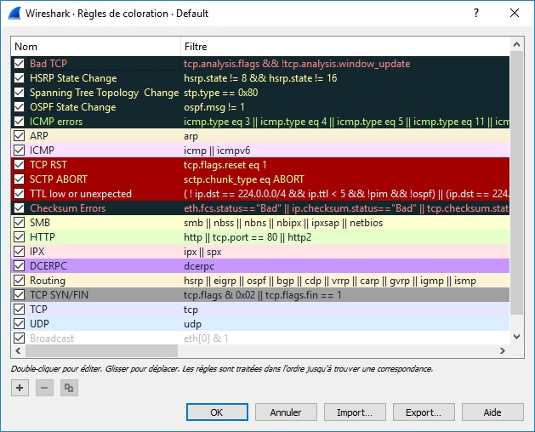This screenshot has height=432, width=535.
Task: Click the remove rule minus icon
Action: point(44,388)
